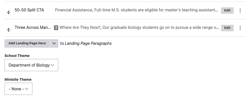This screenshot has height=103, width=246.
Task: Select the 50-50 Split CTA row title
Action: point(29,10)
